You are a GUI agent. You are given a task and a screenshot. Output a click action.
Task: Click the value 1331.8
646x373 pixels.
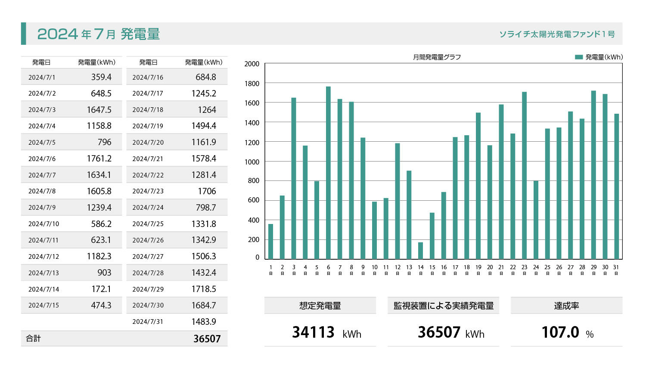[x=204, y=224]
